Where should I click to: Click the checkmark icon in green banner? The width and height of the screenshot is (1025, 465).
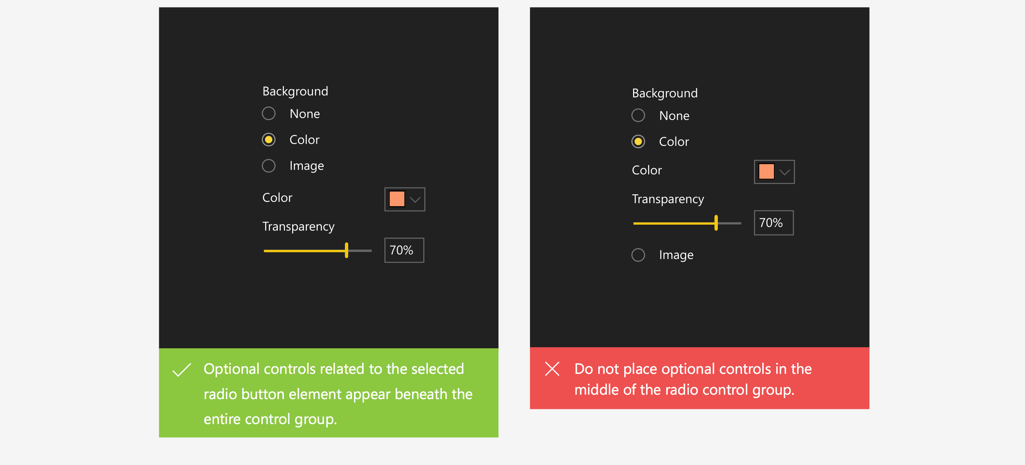tap(181, 370)
